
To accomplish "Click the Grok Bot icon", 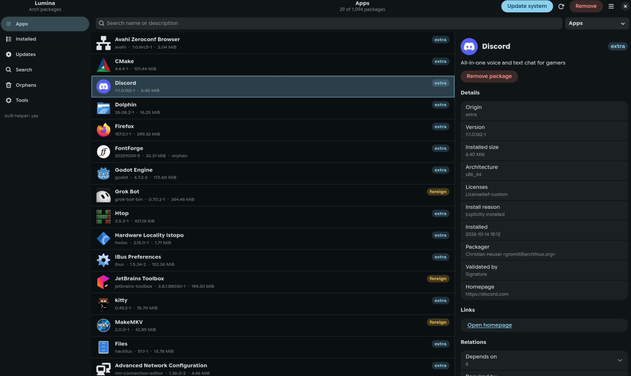I will click(103, 195).
